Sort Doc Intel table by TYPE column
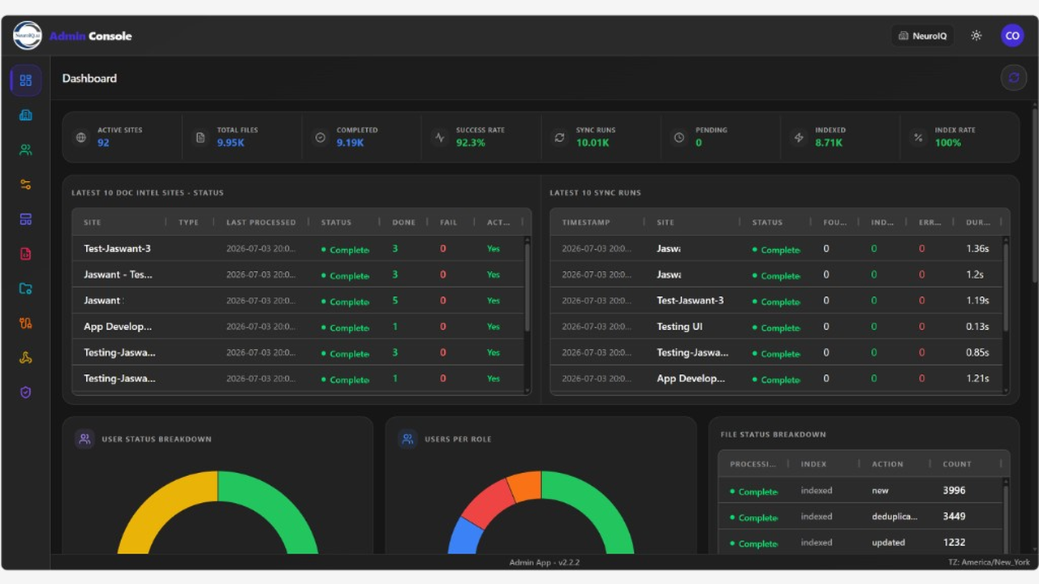This screenshot has height=584, width=1039. [x=188, y=222]
